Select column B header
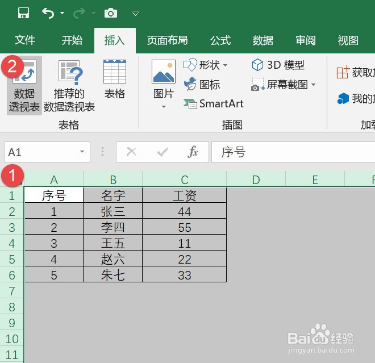The width and height of the screenshot is (375, 363). [x=113, y=180]
